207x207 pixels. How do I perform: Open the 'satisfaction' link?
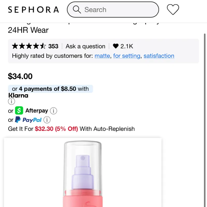[159, 56]
